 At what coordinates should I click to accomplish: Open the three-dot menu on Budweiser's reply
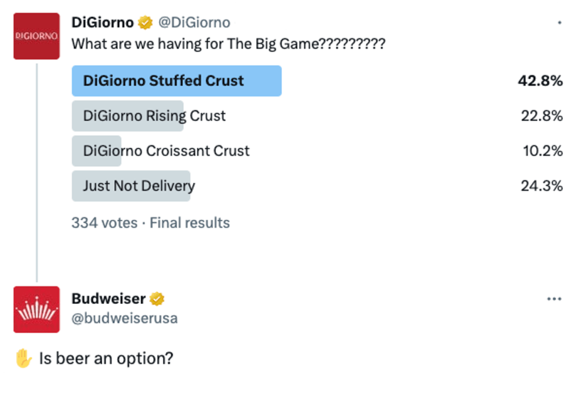click(554, 299)
